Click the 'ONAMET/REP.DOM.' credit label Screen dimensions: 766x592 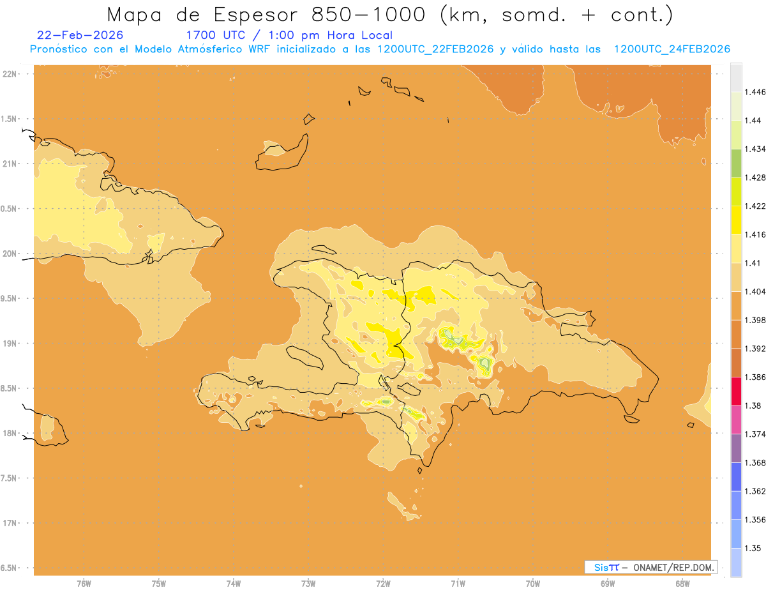675,567
